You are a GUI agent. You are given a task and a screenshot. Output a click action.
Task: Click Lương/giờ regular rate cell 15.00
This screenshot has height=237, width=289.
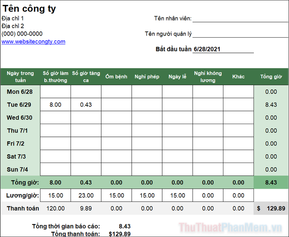(55, 195)
